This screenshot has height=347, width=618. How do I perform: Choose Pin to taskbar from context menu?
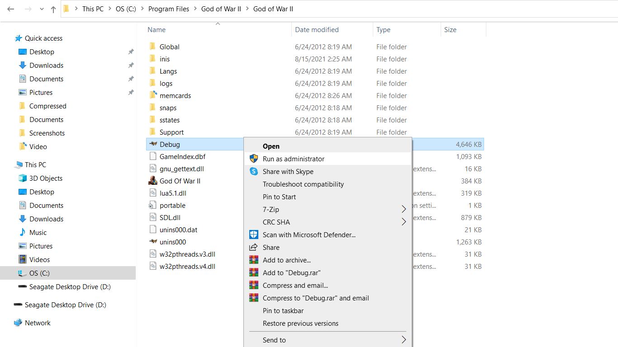click(283, 311)
